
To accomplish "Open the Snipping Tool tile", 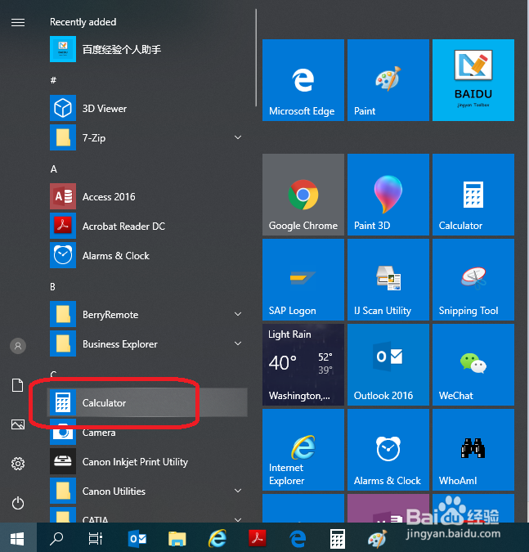I will (x=473, y=280).
